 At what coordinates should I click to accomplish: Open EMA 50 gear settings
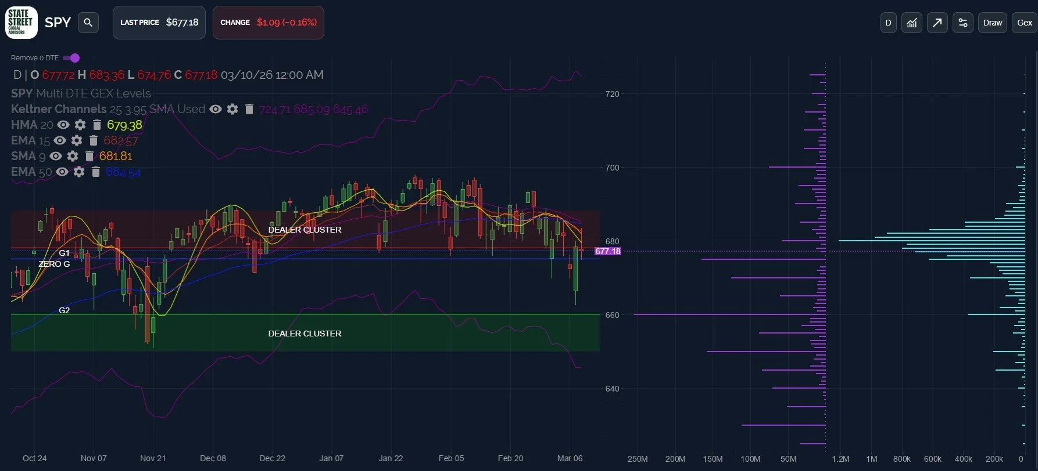[x=79, y=172]
